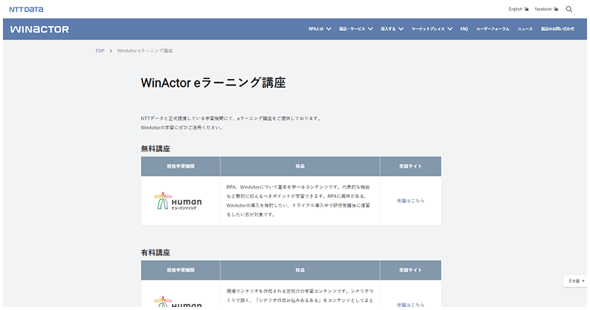The height and width of the screenshot is (310, 590).
Task: Expand the 製品・サービス menu
Action: click(356, 29)
